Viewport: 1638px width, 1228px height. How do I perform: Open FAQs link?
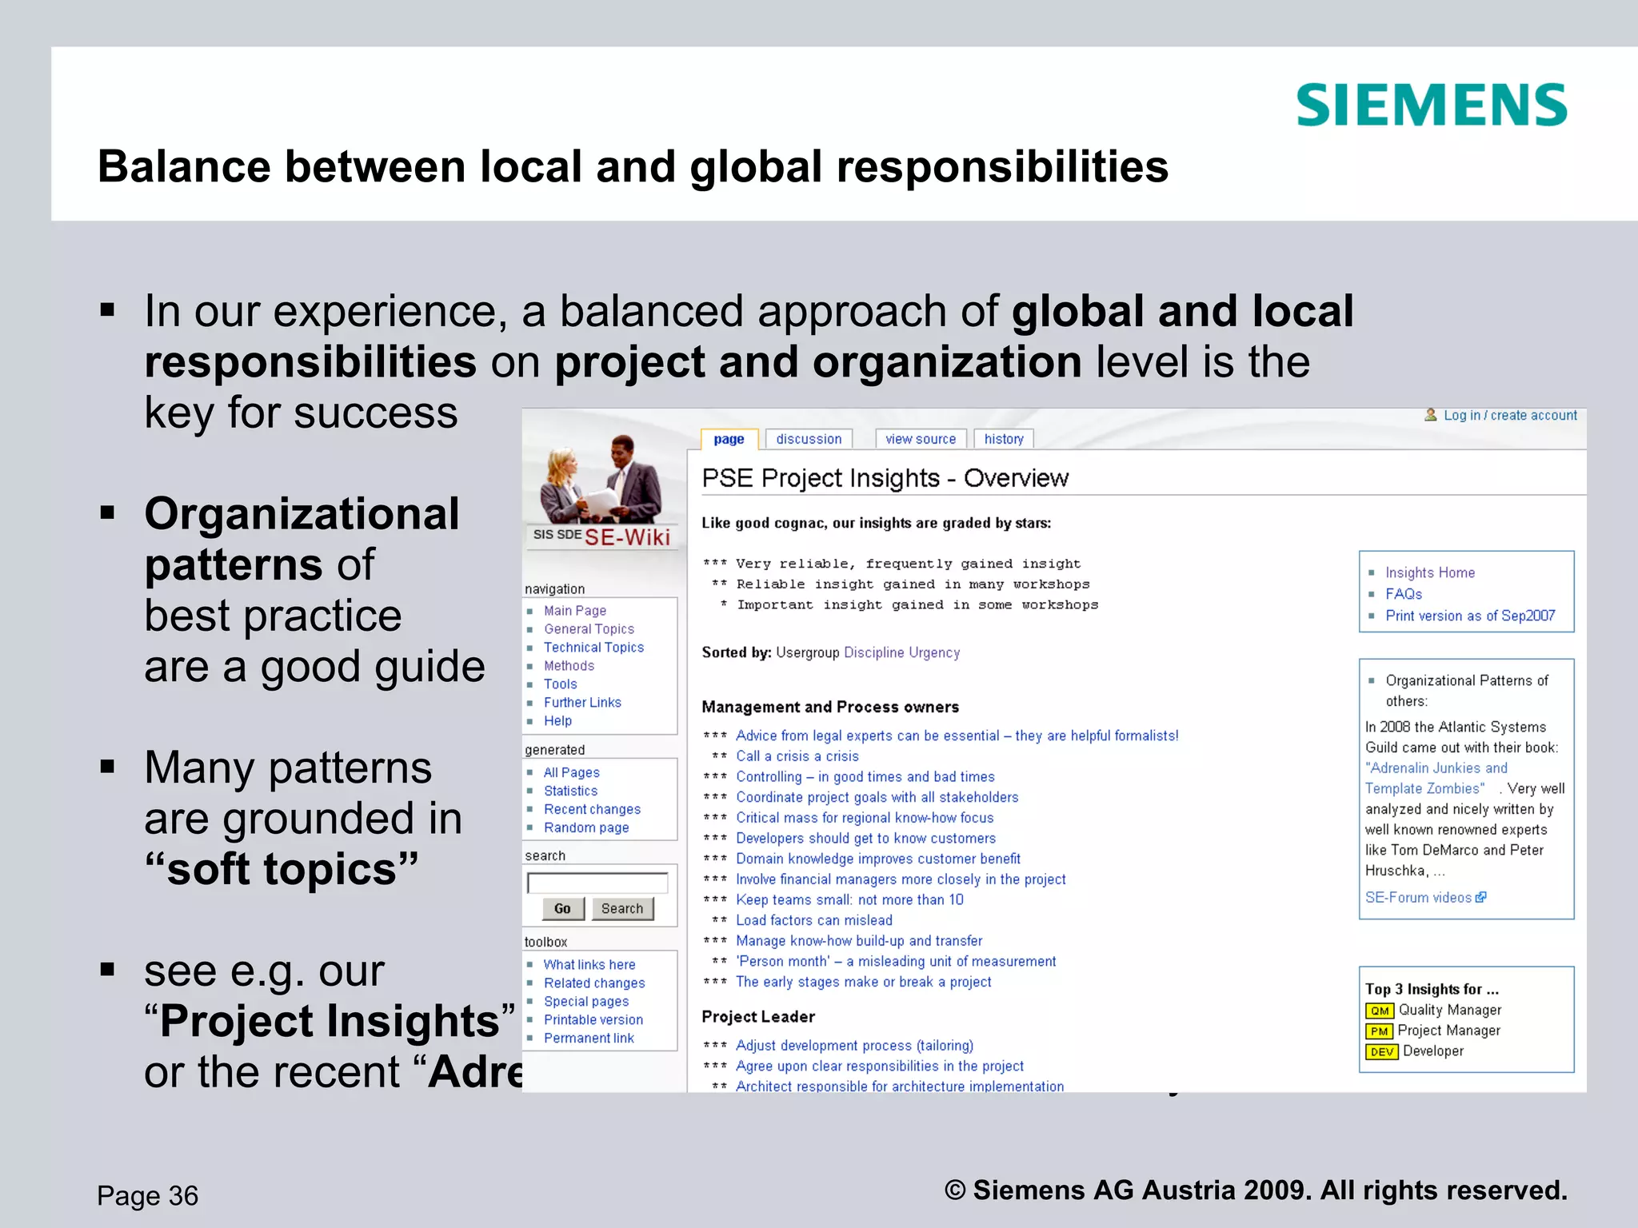[x=1404, y=594]
